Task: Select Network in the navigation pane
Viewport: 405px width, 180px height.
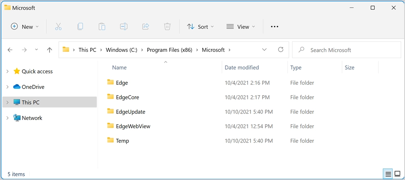Action: pos(32,118)
